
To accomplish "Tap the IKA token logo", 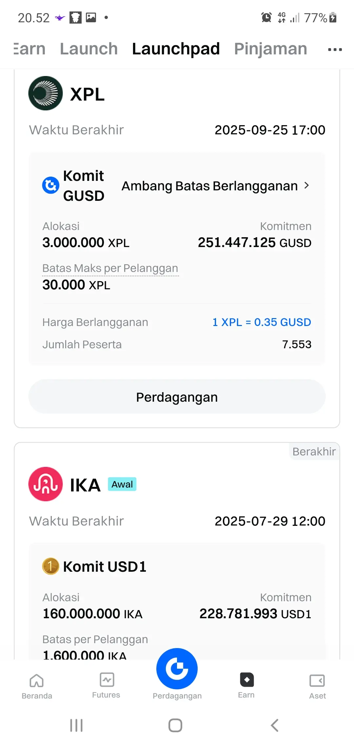I will tap(46, 484).
